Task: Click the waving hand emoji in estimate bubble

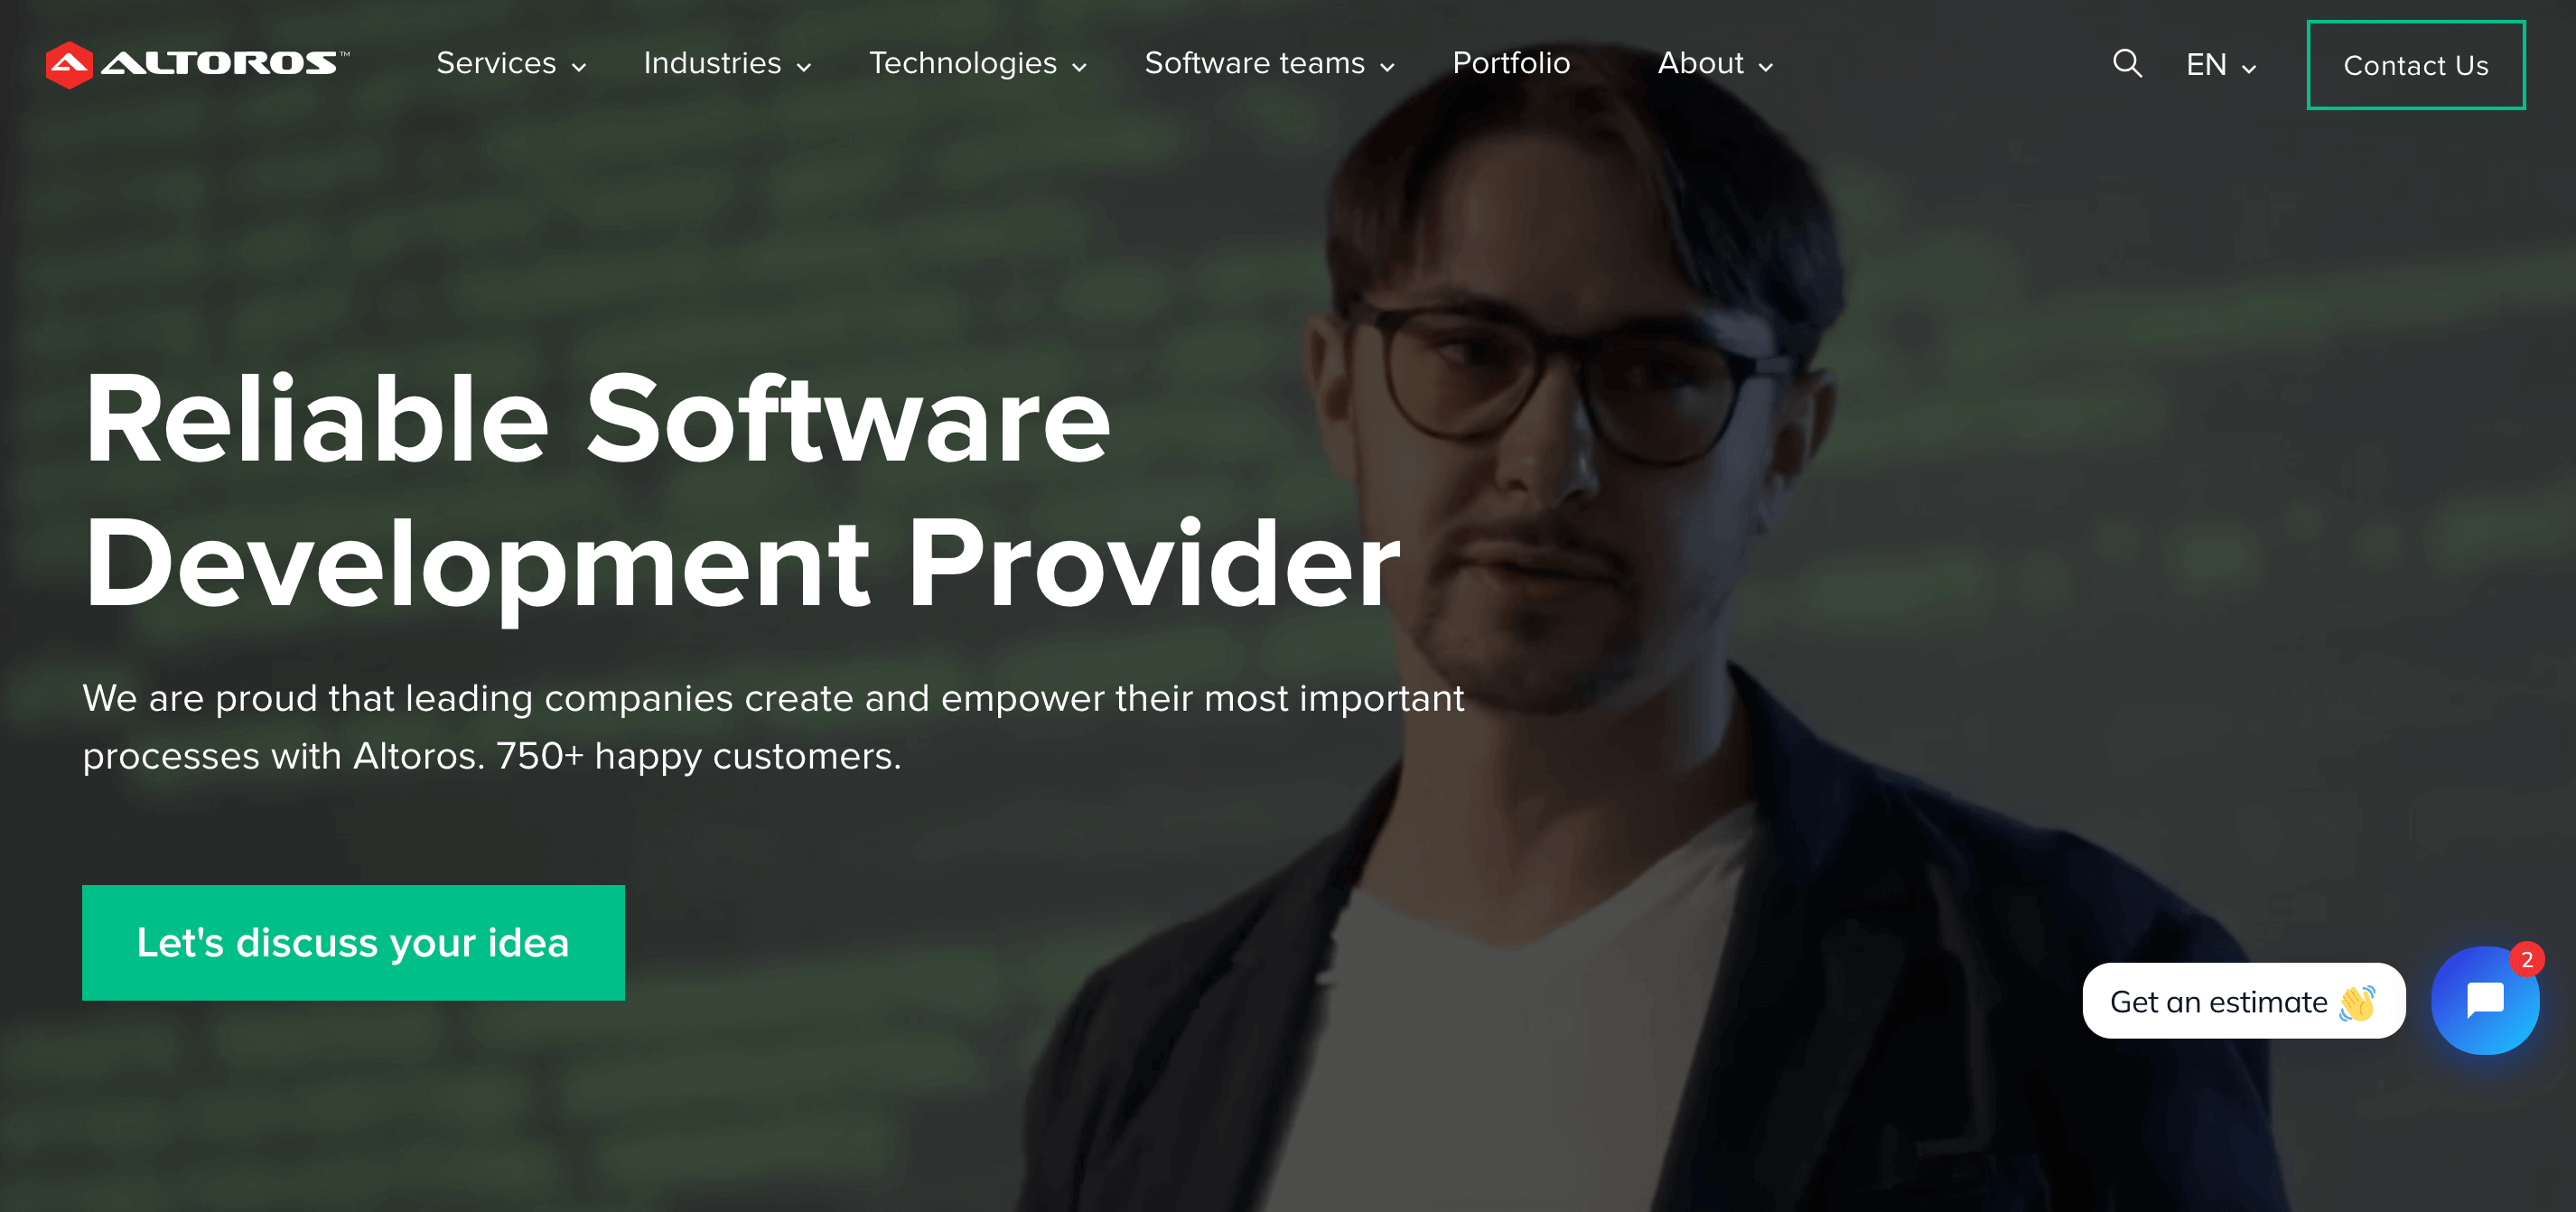Action: click(2357, 1002)
